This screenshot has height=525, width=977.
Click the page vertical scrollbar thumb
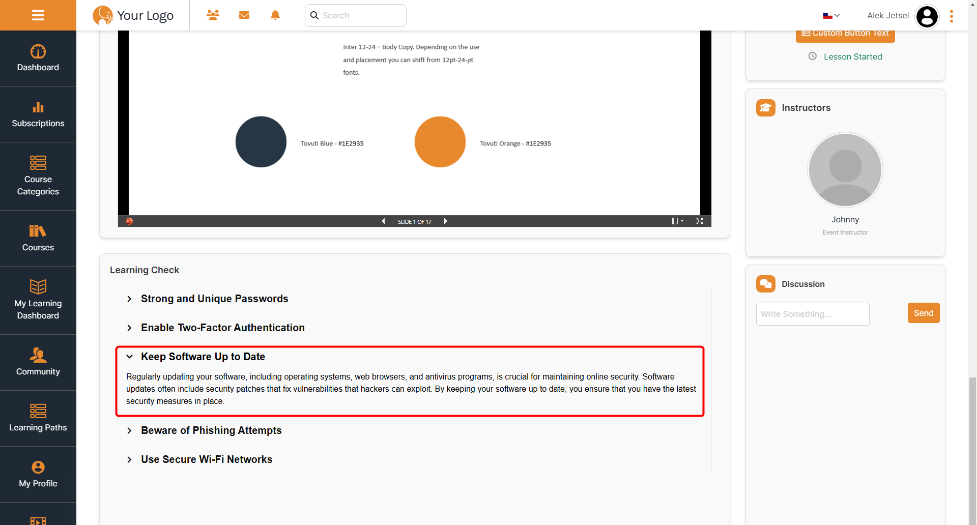[x=972, y=451]
